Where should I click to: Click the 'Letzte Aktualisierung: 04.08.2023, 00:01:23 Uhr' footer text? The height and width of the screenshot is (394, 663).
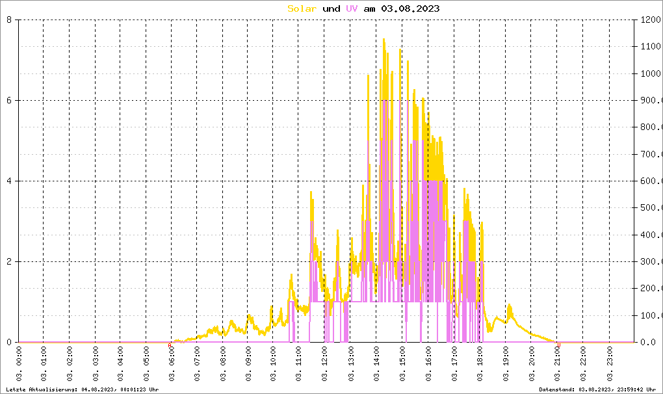click(x=83, y=389)
